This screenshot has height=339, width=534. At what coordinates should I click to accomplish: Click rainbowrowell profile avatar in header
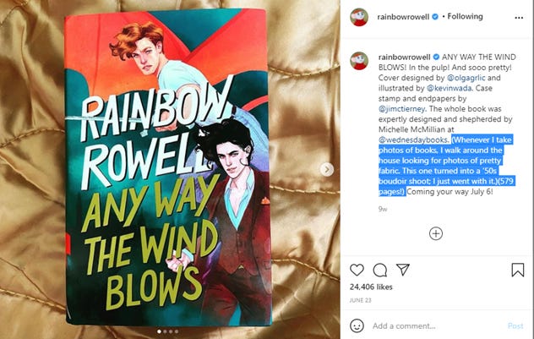(359, 17)
